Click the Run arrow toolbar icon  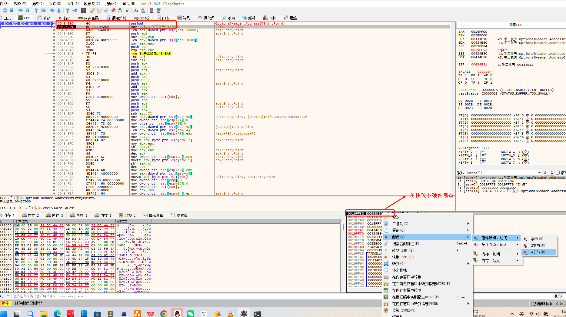[x=20, y=10]
